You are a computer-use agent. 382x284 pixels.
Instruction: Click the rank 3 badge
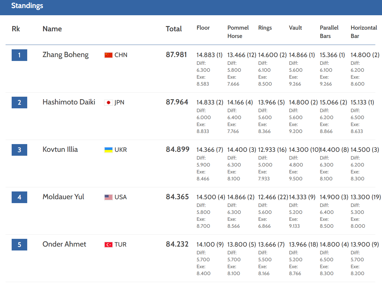(19, 150)
